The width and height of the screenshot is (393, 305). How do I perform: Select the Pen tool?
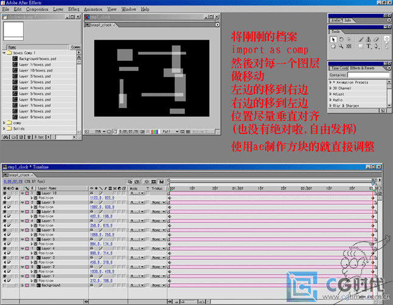click(376, 46)
